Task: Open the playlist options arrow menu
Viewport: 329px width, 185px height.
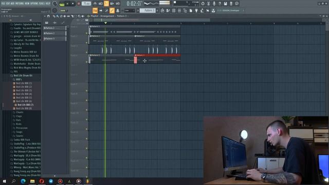Action: point(45,16)
